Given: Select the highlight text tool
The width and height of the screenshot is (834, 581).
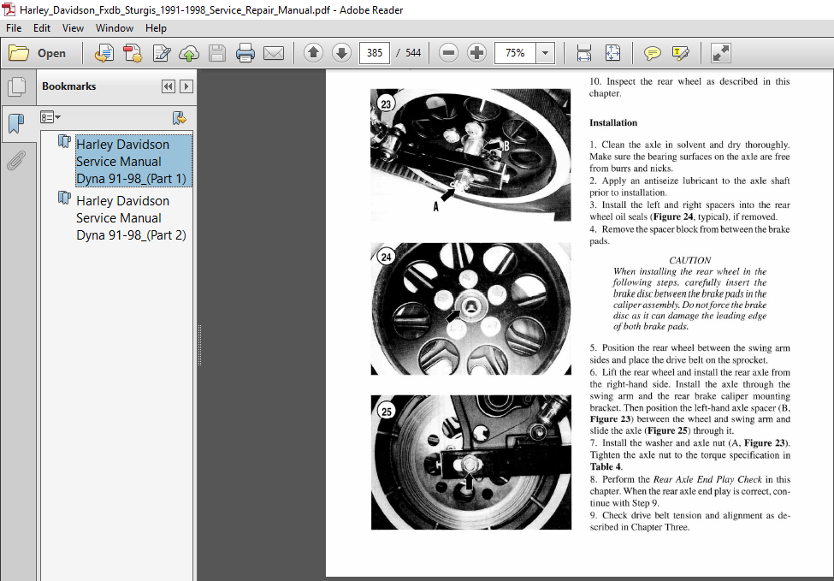Looking at the screenshot, I should [680, 53].
